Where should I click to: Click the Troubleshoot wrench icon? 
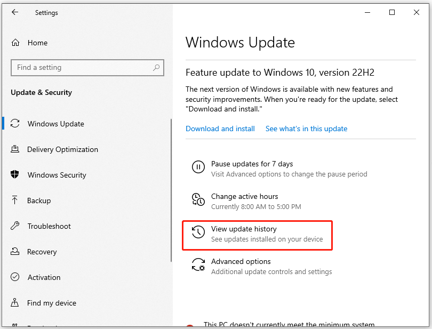pos(16,226)
